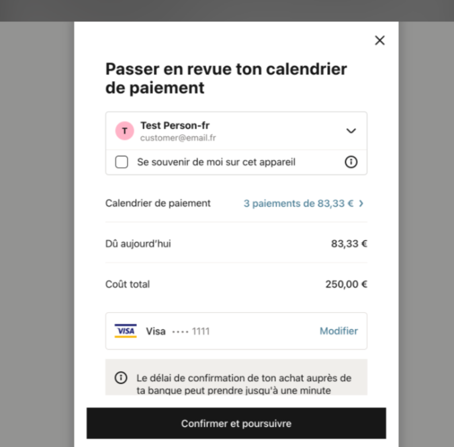Click 'Dû aujourd'hui' amount 83,33 €
Viewport: 454px width, 447px height.
[349, 244]
